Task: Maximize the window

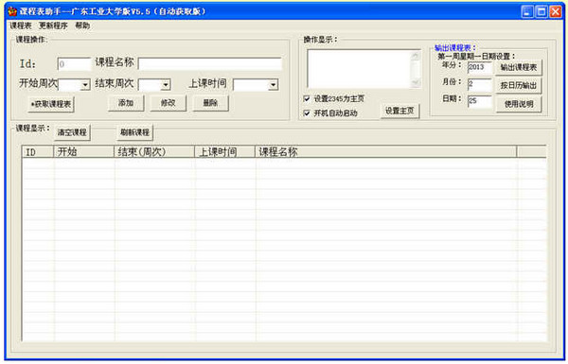Action: (x=541, y=12)
